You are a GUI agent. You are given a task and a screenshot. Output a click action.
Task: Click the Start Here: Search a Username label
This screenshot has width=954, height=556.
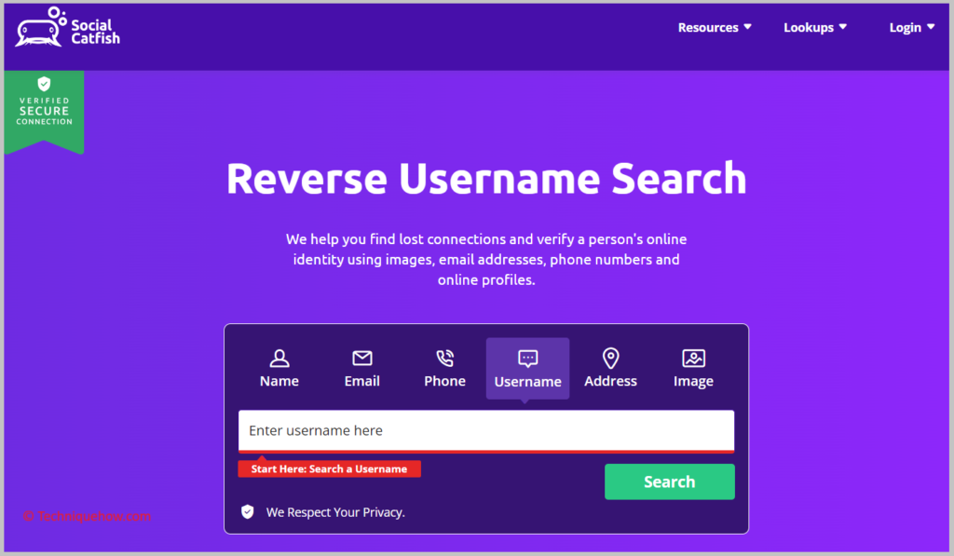pyautogui.click(x=329, y=469)
